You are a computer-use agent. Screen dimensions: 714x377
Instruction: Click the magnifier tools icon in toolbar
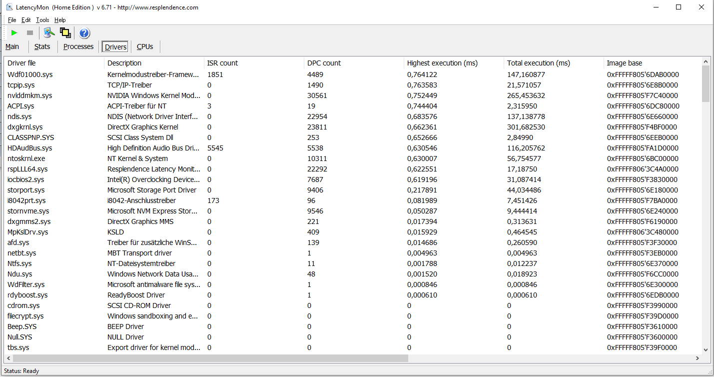click(49, 33)
